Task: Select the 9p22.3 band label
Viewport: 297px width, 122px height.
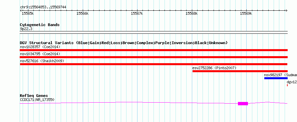Action: 26,29
